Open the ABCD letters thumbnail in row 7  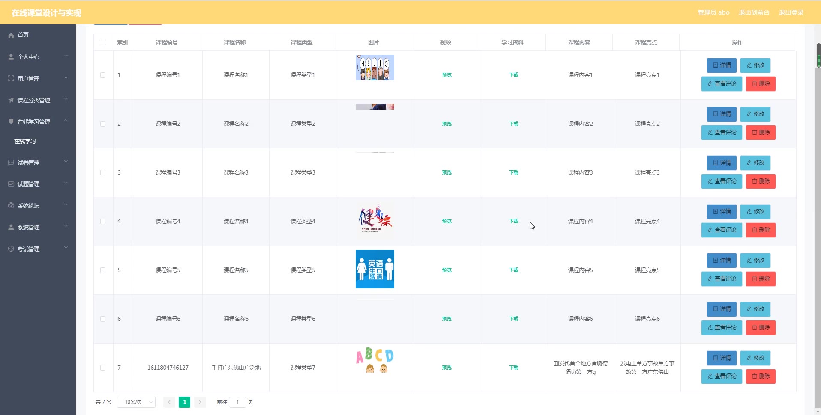tap(375, 361)
